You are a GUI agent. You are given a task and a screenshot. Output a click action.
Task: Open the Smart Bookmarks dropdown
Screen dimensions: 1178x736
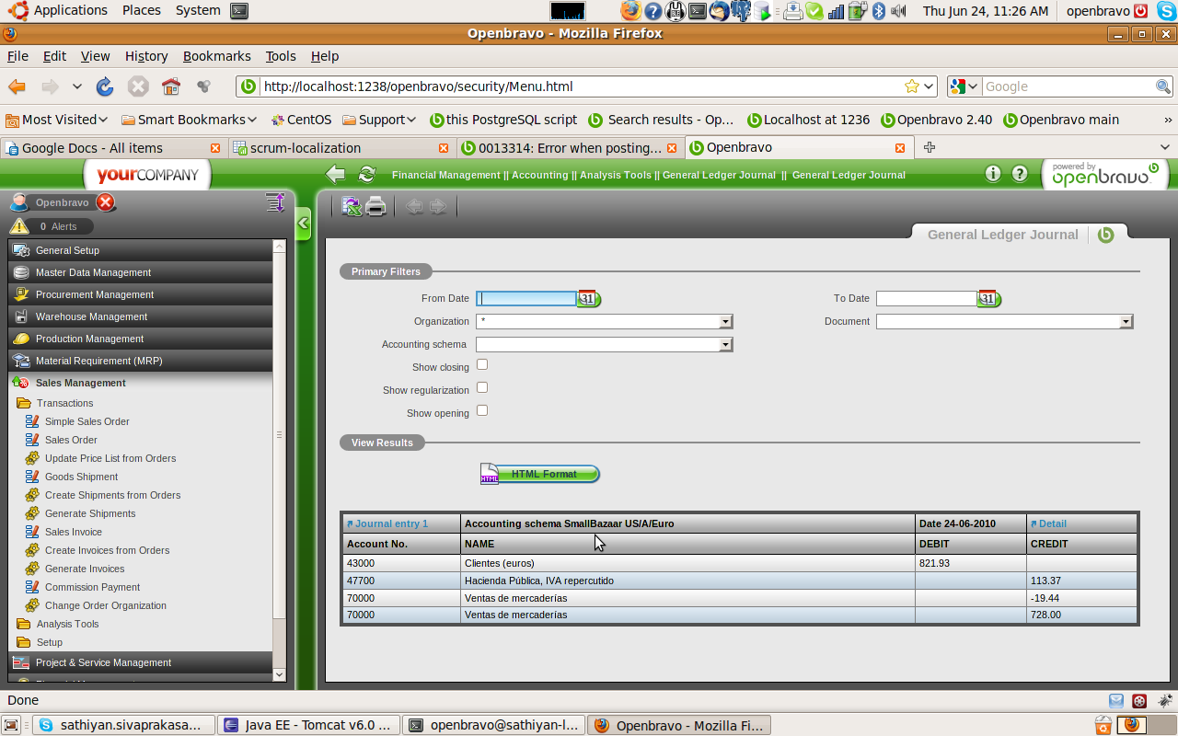(x=190, y=120)
